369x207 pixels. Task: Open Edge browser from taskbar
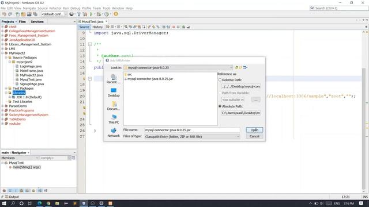[x=40, y=203]
